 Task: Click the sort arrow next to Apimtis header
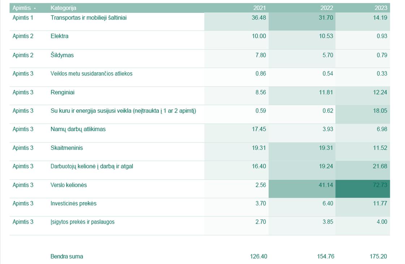[x=35, y=9]
